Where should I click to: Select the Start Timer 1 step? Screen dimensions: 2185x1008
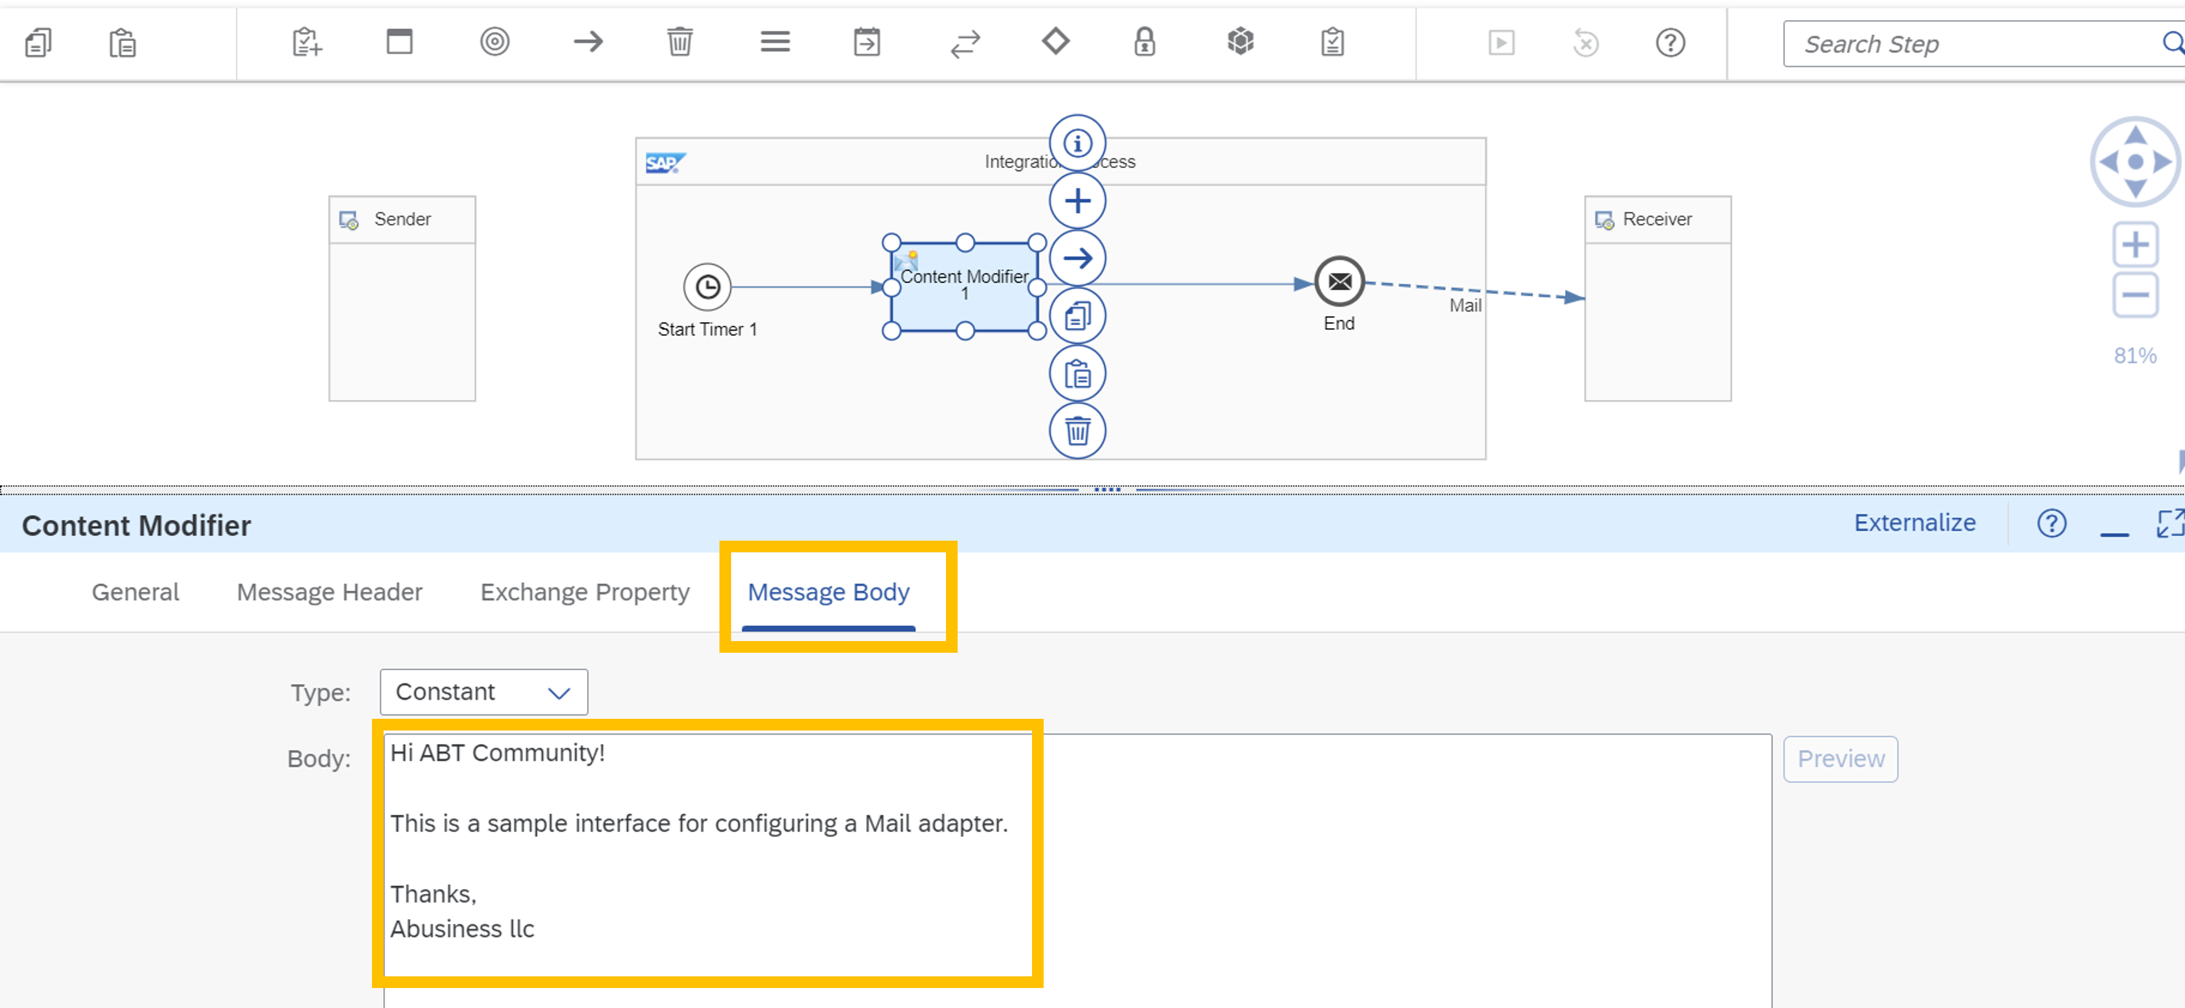(x=707, y=286)
